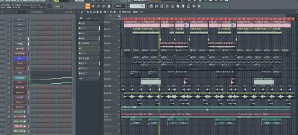Click the undo arrow in channel rack header
The image size is (298, 135).
coord(2,12)
